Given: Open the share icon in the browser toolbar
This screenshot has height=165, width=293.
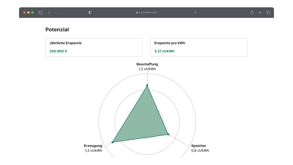Looking at the screenshot, I should tap(252, 12).
